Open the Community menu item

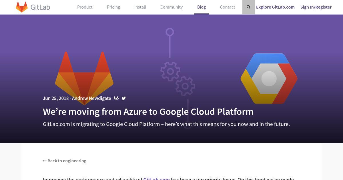[171, 7]
